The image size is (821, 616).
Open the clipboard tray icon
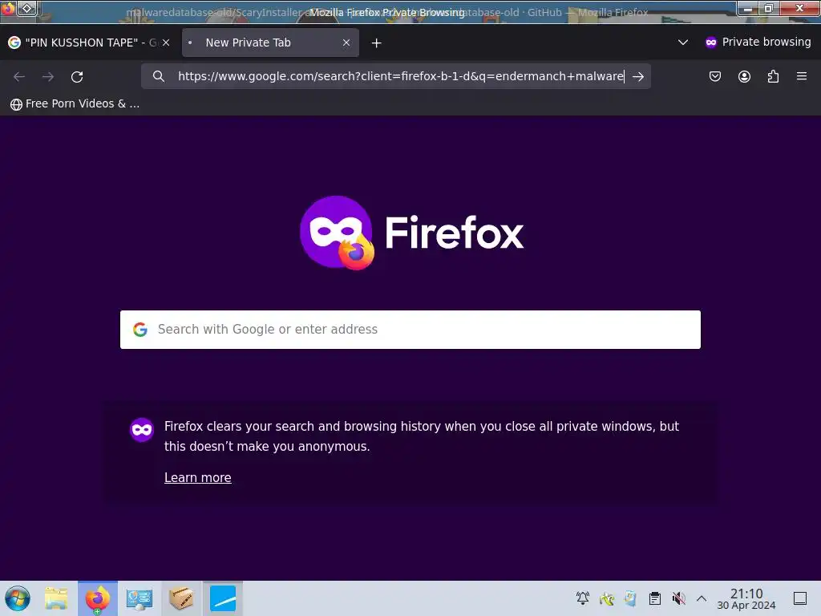[x=654, y=598]
